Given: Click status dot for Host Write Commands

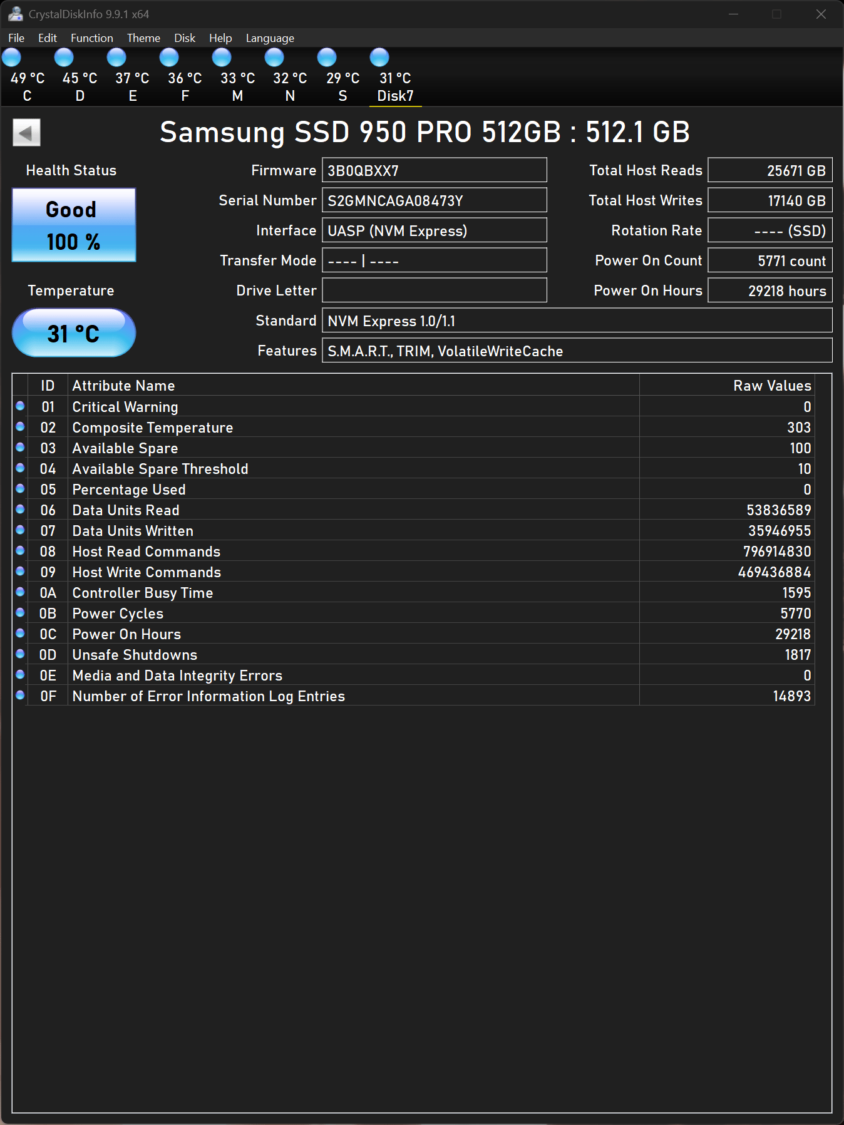Looking at the screenshot, I should (20, 571).
